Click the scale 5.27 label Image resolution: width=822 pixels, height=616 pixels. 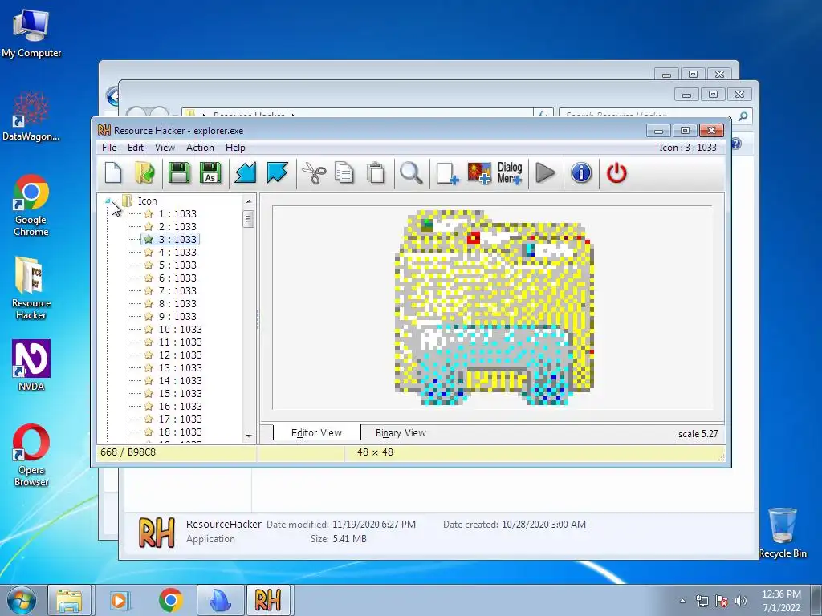[x=698, y=434]
